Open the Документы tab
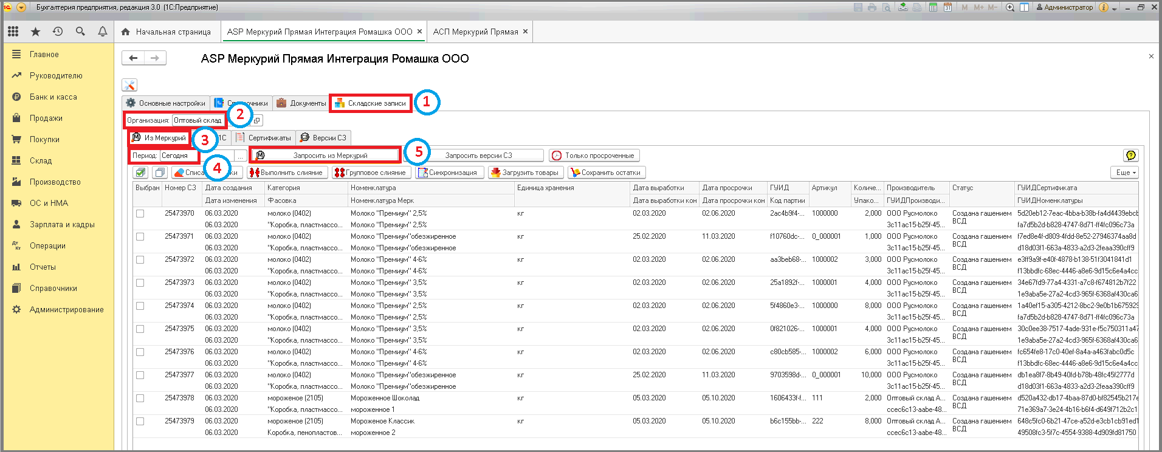This screenshot has width=1162, height=452. coord(301,103)
